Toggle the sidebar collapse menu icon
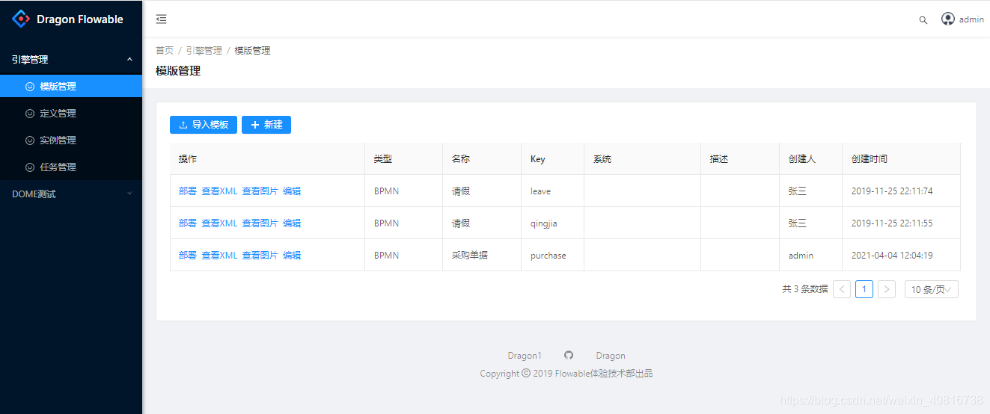The image size is (990, 414). click(161, 19)
